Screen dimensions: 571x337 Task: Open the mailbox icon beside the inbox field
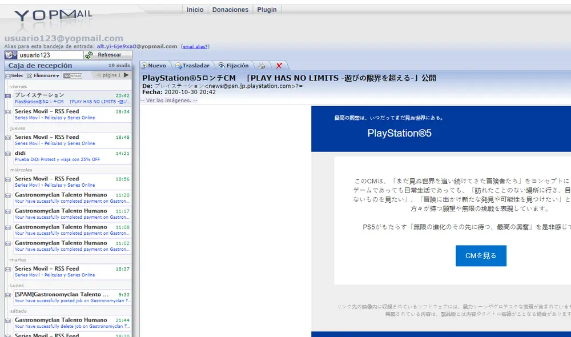click(8, 55)
